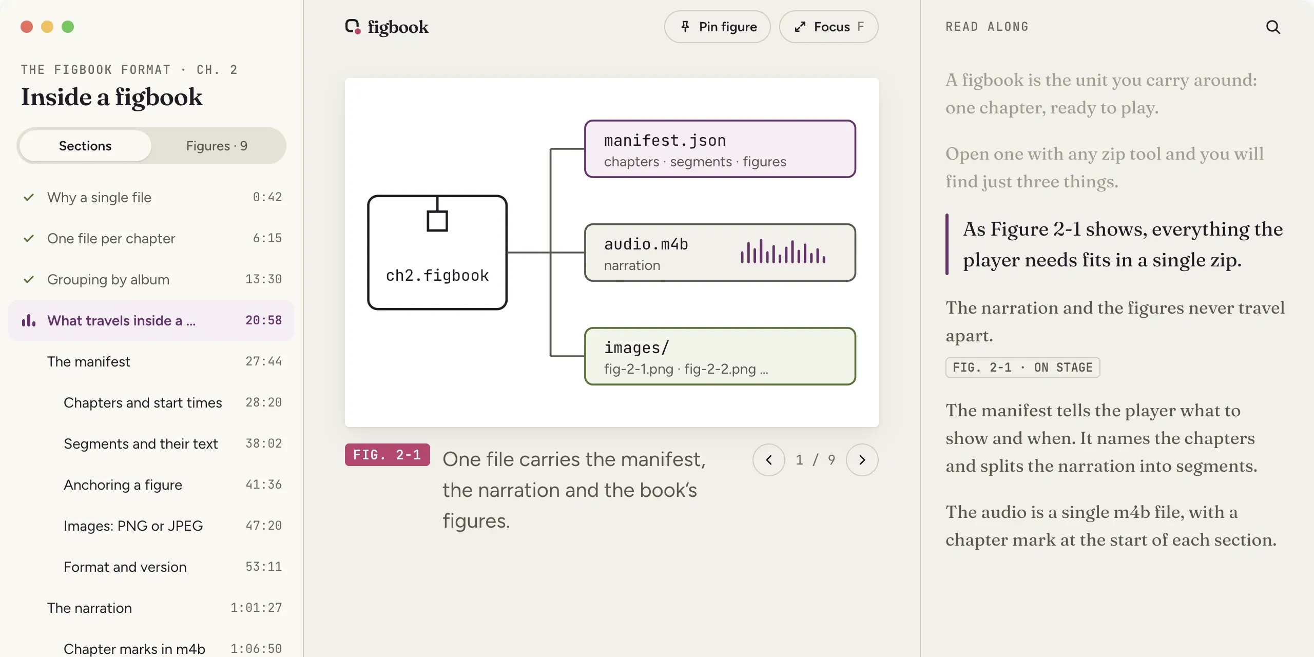Click checkmark beside Why a single file
The height and width of the screenshot is (657, 1314).
[29, 197]
